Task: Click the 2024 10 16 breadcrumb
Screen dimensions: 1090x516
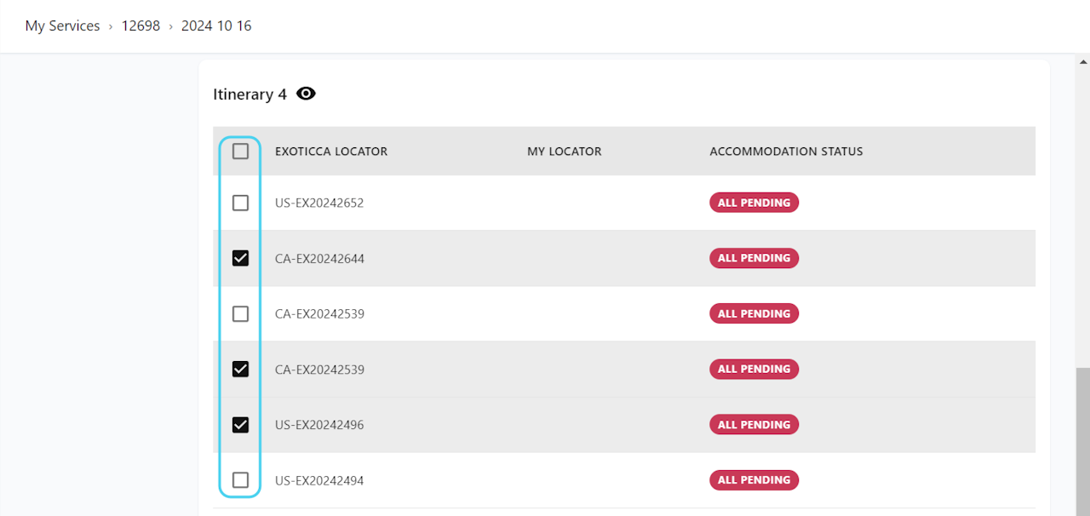Action: (x=216, y=26)
